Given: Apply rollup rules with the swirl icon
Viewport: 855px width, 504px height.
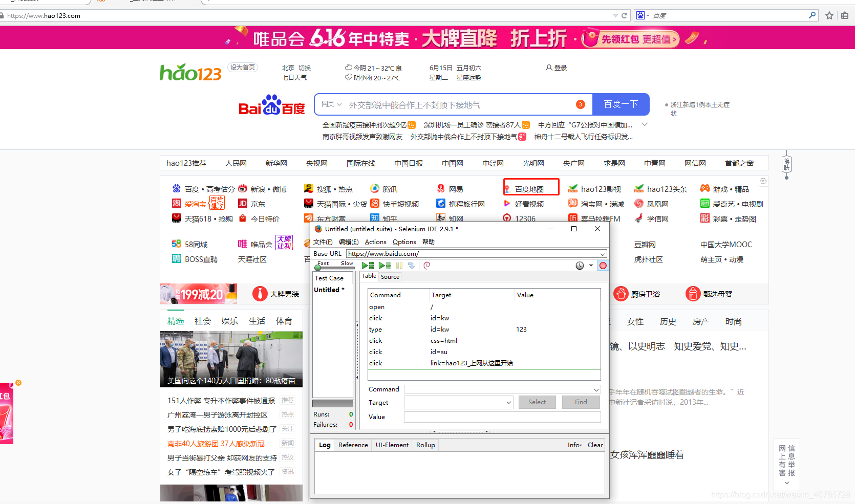Looking at the screenshot, I should 427,266.
